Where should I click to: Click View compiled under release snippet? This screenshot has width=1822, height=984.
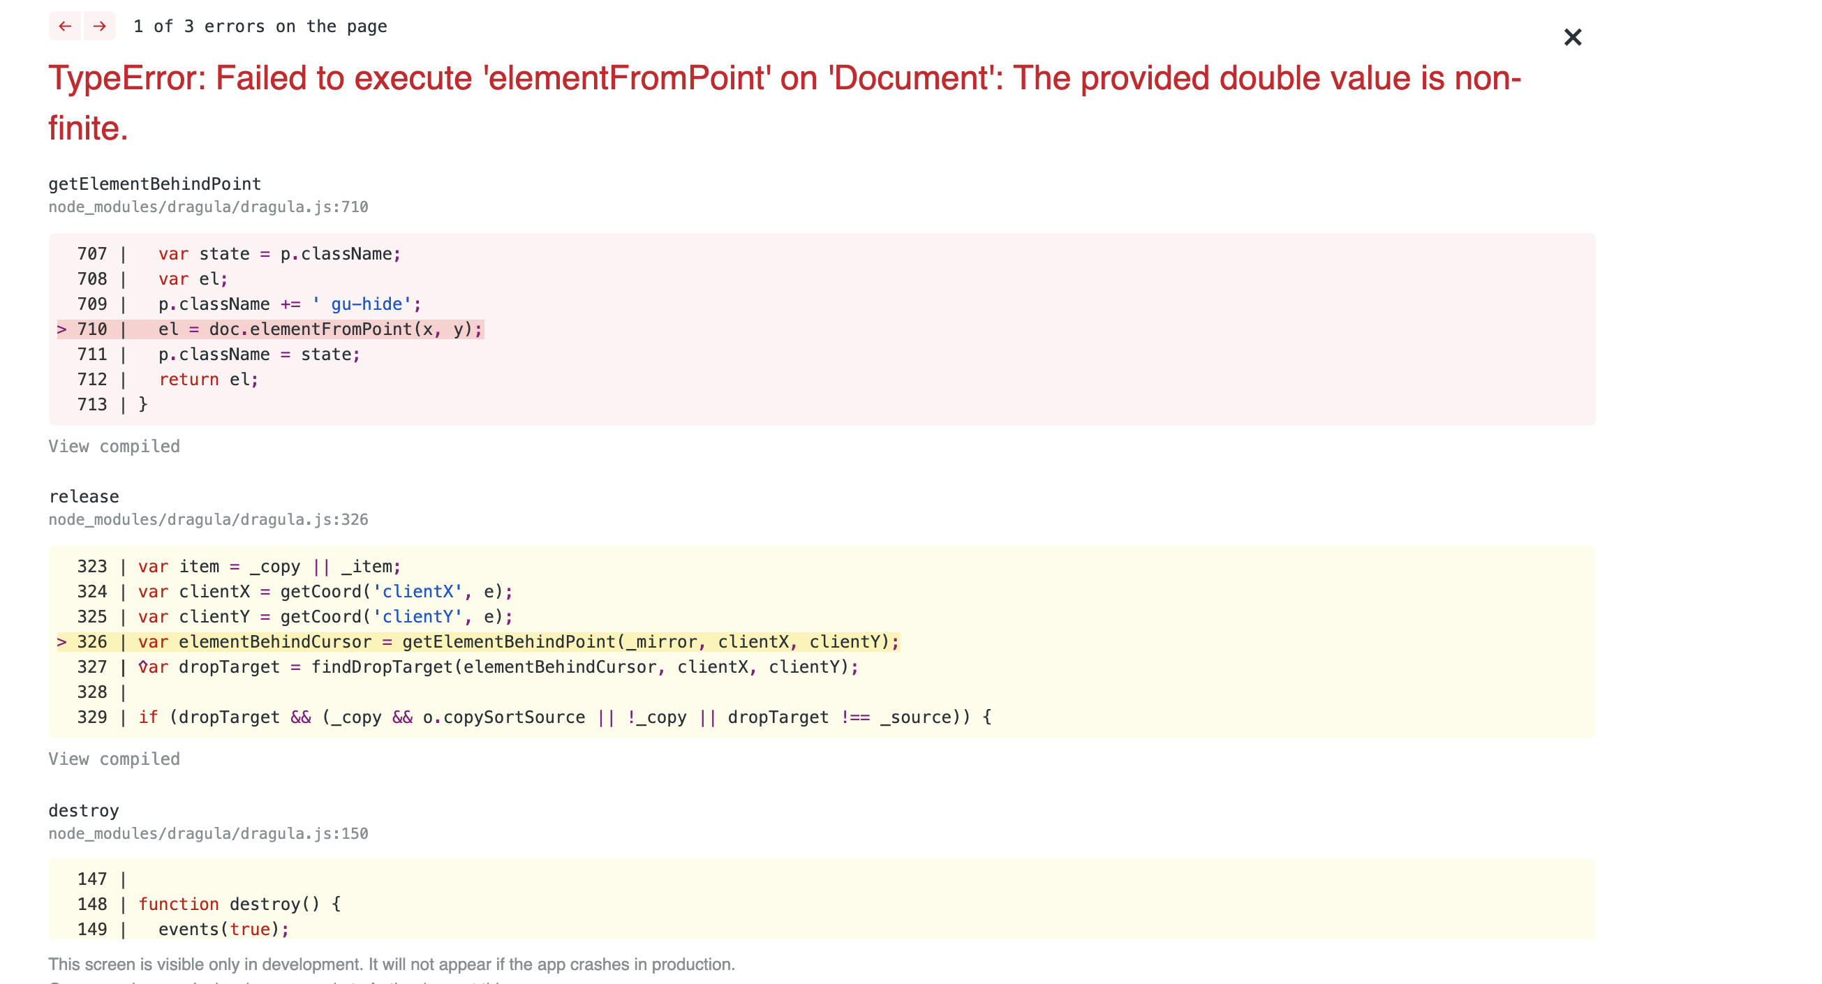(x=114, y=759)
